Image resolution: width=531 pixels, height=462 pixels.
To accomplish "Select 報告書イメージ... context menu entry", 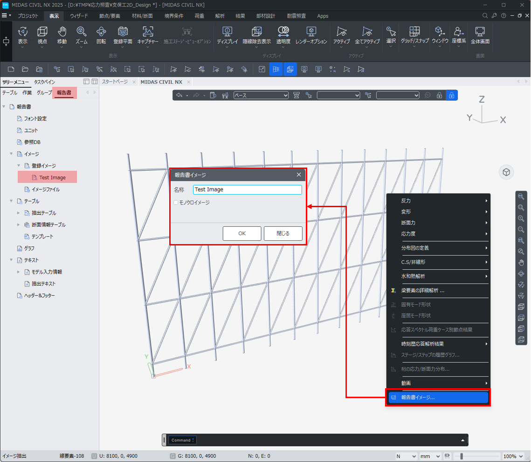I will pyautogui.click(x=438, y=397).
